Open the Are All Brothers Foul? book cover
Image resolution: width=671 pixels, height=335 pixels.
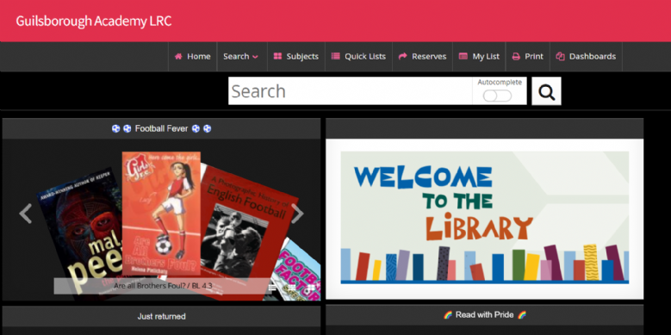(161, 214)
